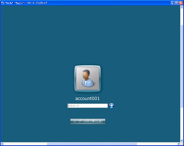Click the horizontal scrollbar thumb

point(92,144)
